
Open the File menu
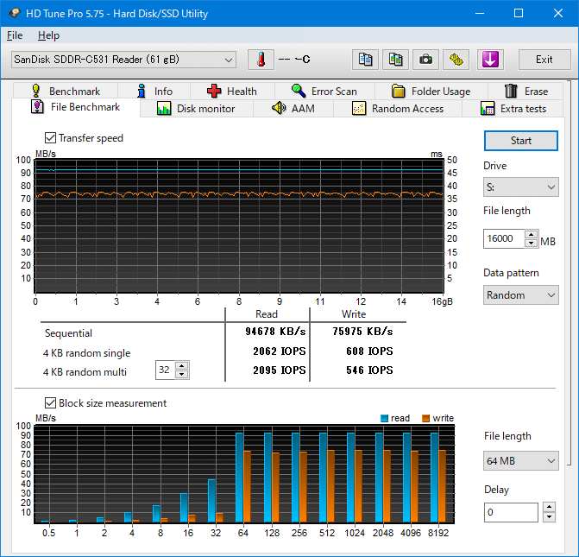[15, 35]
